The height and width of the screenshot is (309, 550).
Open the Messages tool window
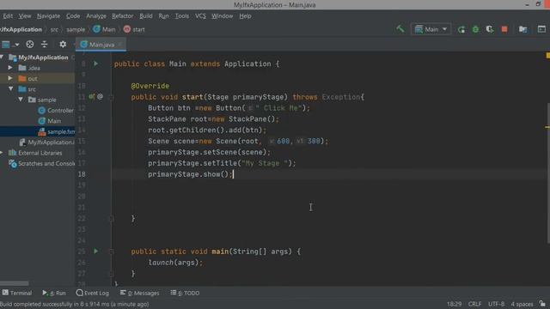[139, 293]
